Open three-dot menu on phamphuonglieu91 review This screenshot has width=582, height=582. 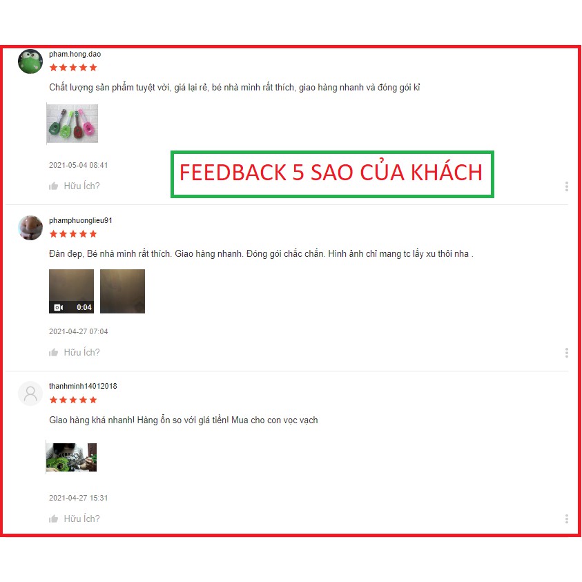point(566,353)
